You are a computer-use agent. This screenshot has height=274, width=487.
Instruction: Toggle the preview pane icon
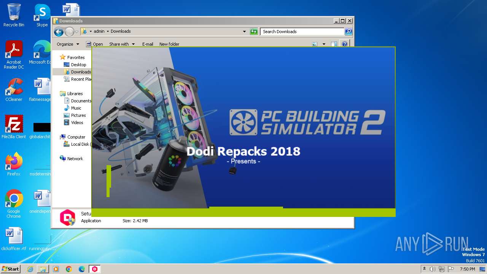point(334,44)
